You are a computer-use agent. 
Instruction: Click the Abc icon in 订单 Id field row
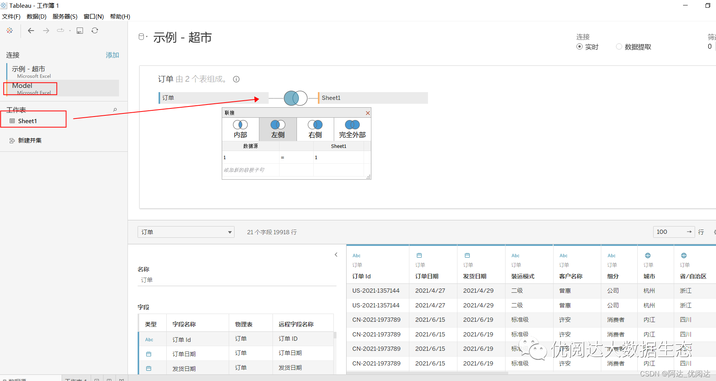149,340
